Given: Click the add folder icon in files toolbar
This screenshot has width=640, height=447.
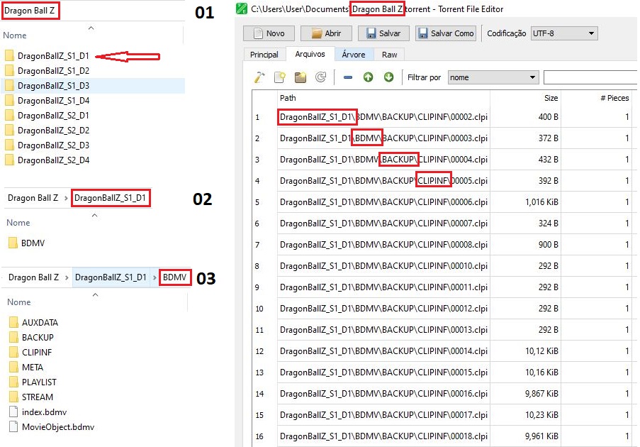Looking at the screenshot, I should [x=301, y=77].
